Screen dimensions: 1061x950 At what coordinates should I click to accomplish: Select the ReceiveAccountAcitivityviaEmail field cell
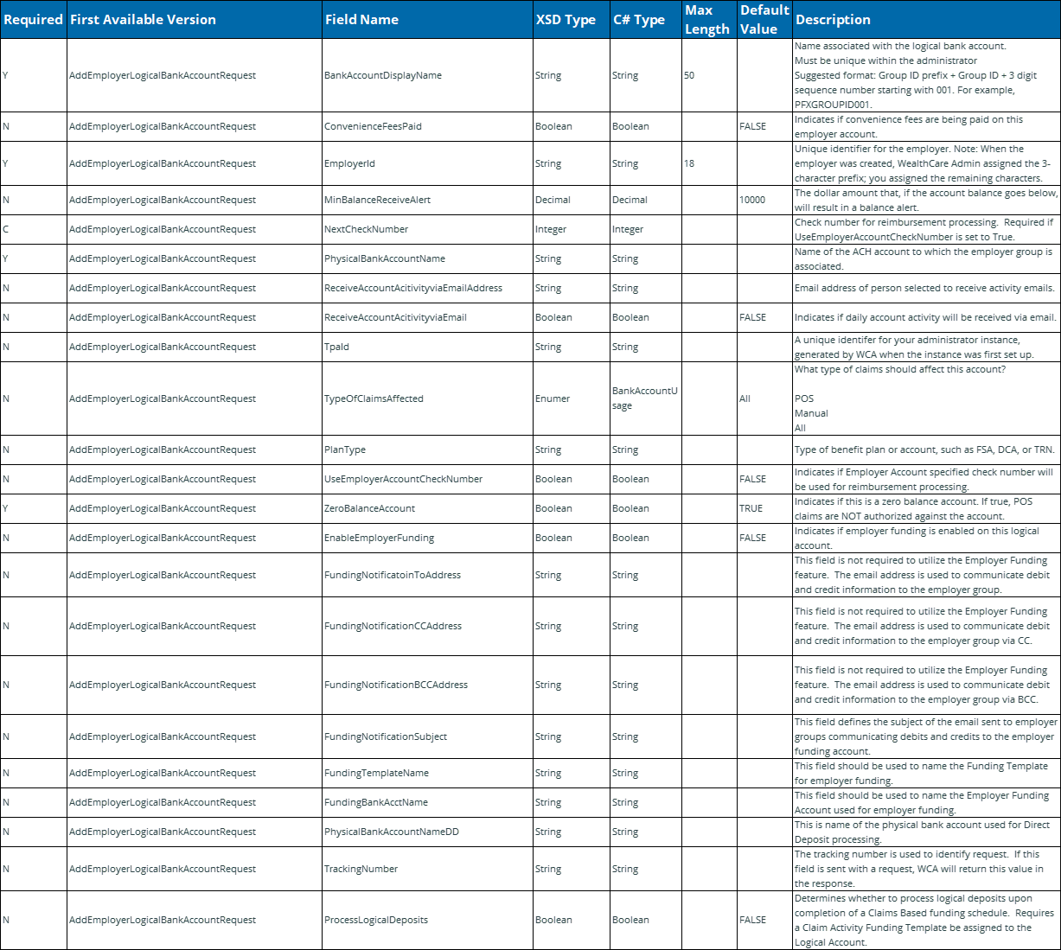[427, 317]
